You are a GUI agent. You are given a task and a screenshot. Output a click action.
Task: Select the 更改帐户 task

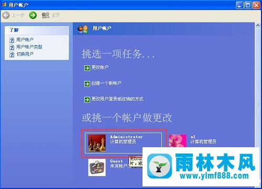(x=100, y=67)
